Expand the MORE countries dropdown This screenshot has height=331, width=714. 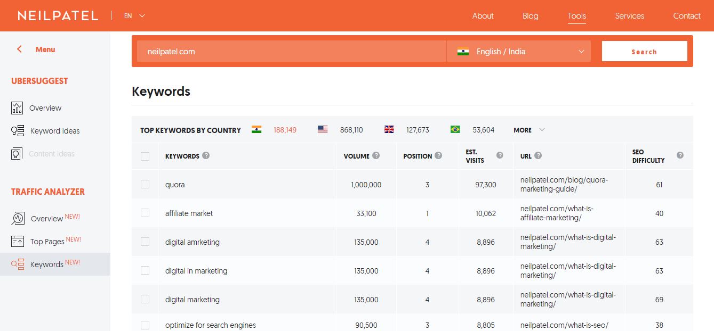pyautogui.click(x=529, y=130)
